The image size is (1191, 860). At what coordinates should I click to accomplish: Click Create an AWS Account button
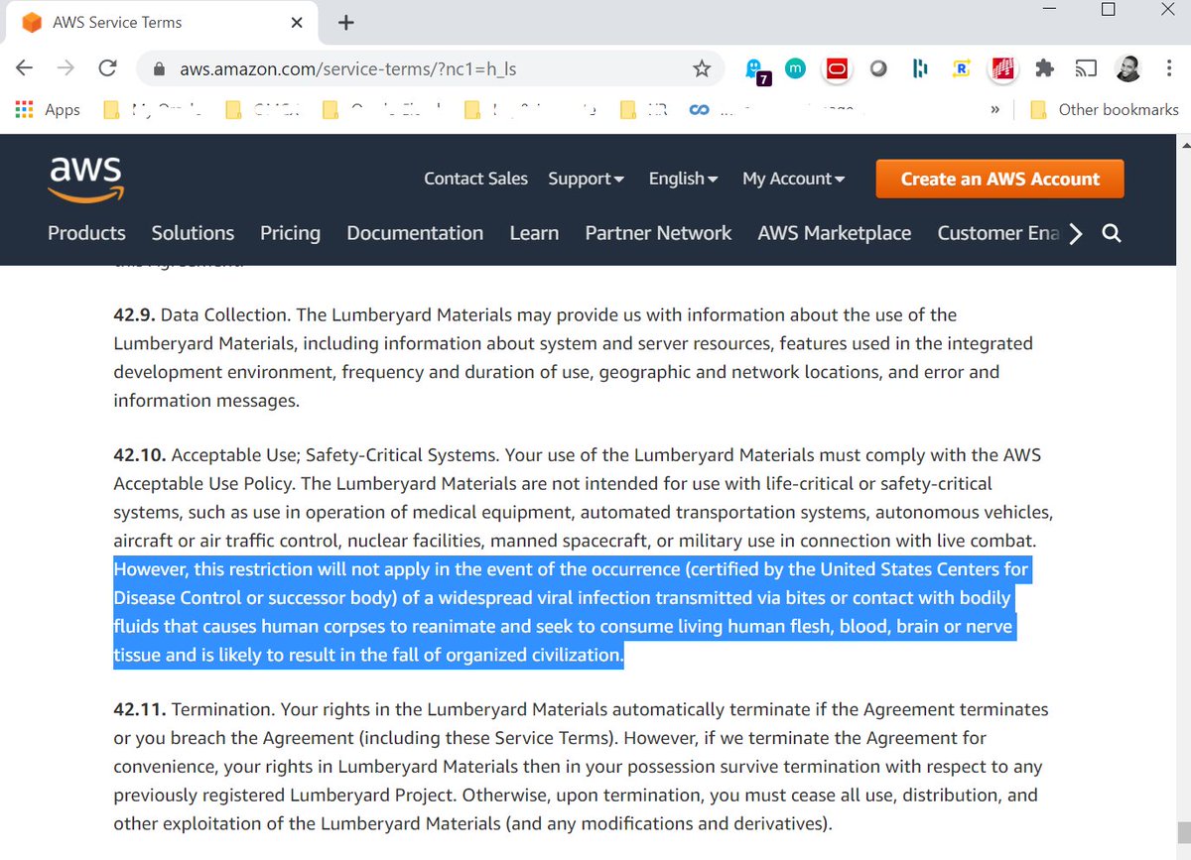point(999,179)
